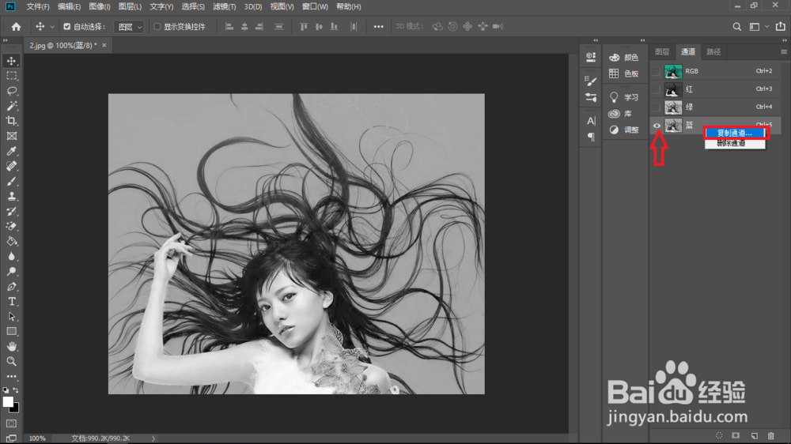
Task: Open the 窗口(W) menu
Action: click(x=315, y=6)
